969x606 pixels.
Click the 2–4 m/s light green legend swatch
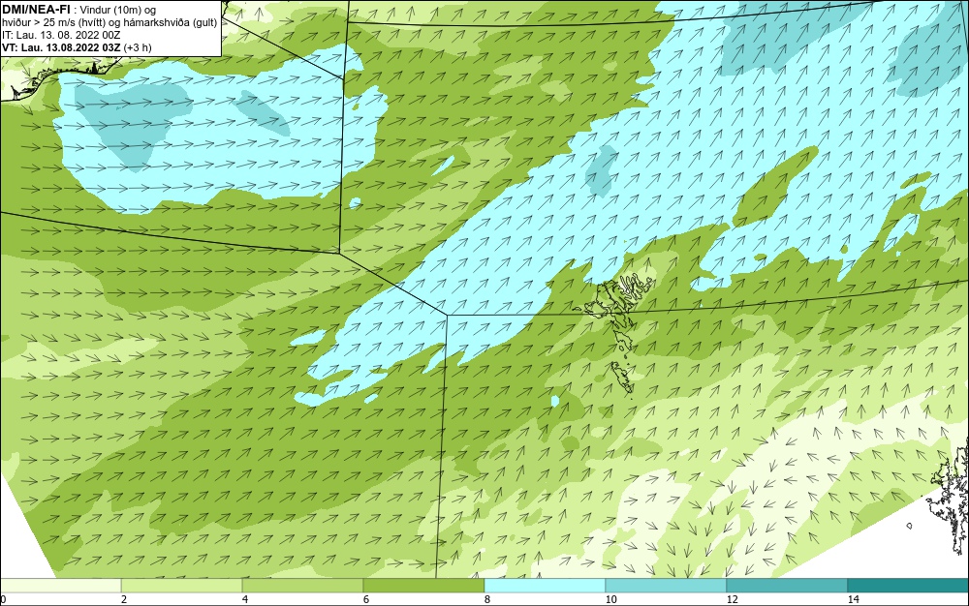pos(182,586)
